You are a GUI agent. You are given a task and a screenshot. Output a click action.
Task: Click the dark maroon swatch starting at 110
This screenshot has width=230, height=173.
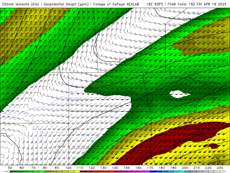[x=83, y=172]
